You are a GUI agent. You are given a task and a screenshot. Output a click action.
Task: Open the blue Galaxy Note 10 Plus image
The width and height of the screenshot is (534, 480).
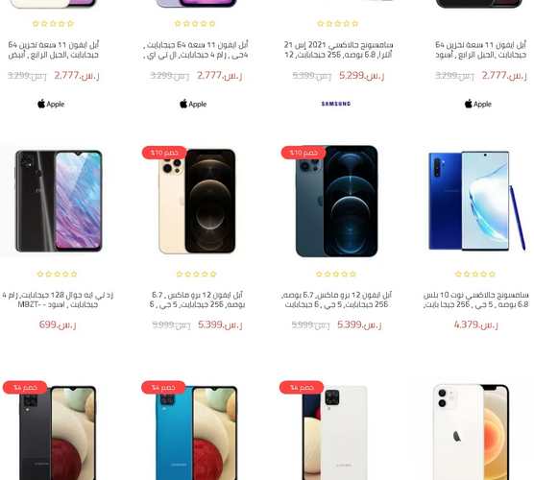tap(476, 201)
